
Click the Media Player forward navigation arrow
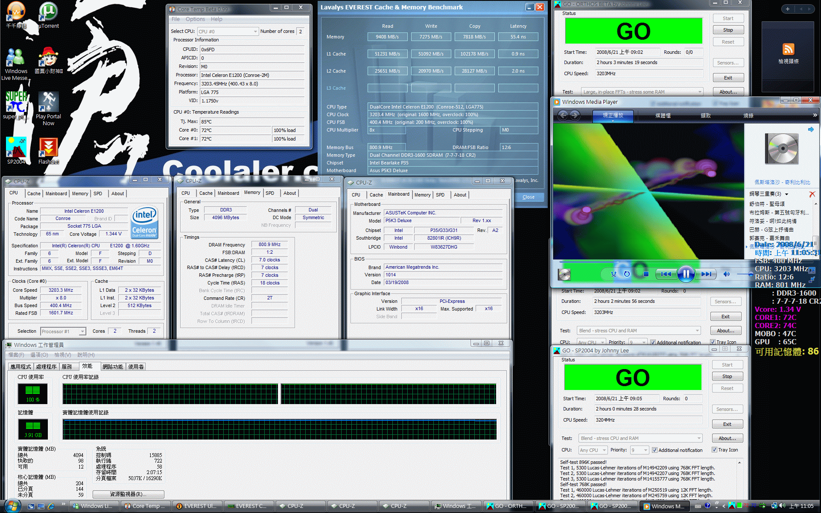click(575, 115)
